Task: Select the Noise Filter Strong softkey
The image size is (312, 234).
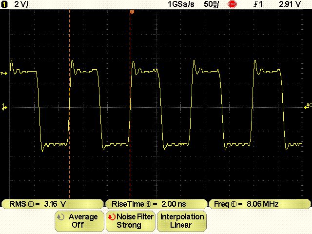Action: [x=131, y=221]
